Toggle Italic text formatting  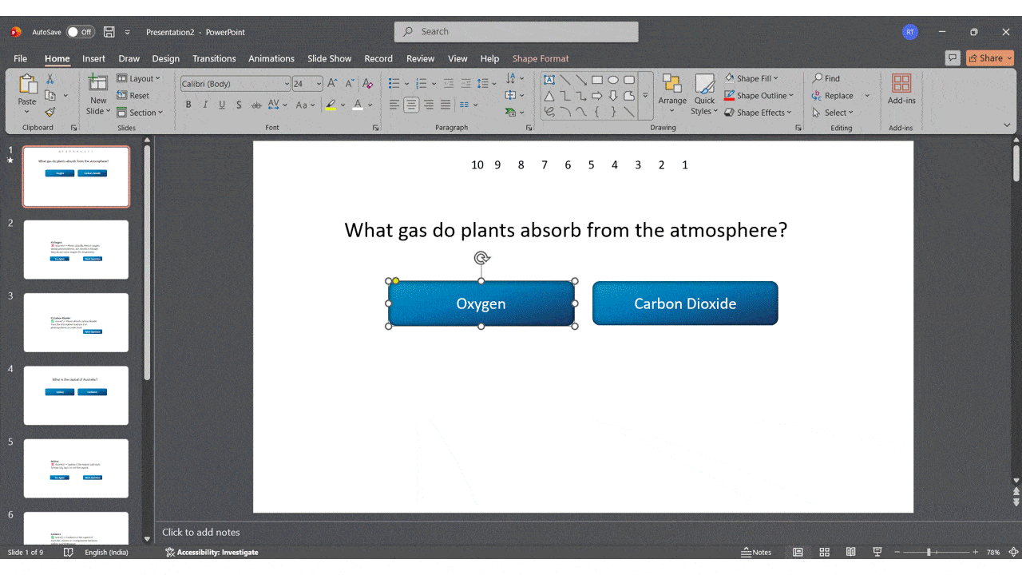pyautogui.click(x=205, y=105)
